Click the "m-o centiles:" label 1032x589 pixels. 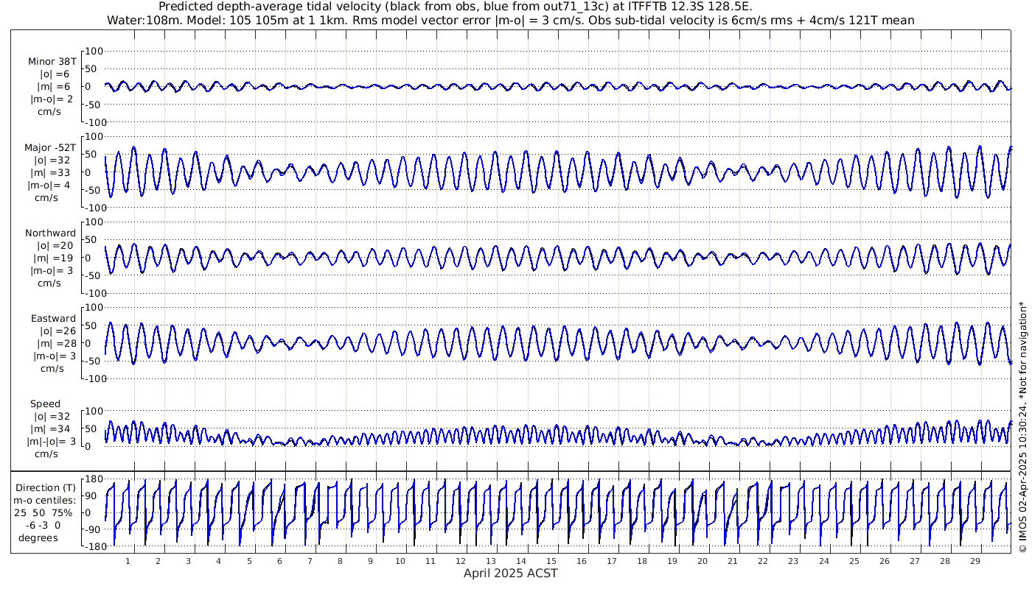click(45, 500)
